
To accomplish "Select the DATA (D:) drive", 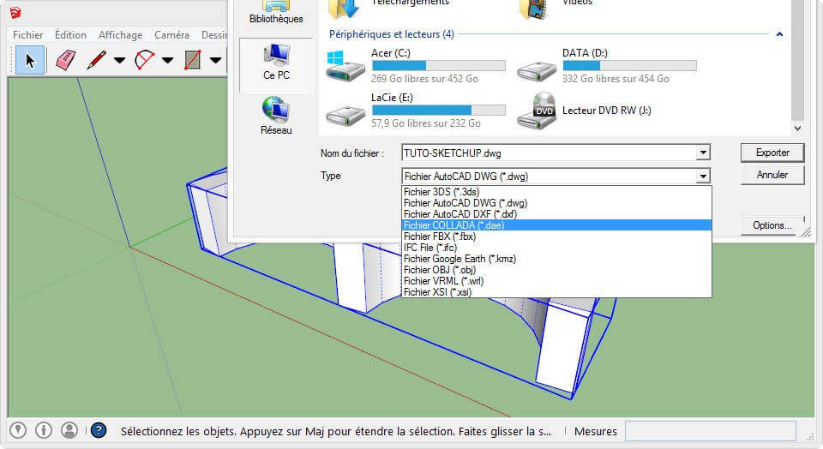I will (x=606, y=66).
